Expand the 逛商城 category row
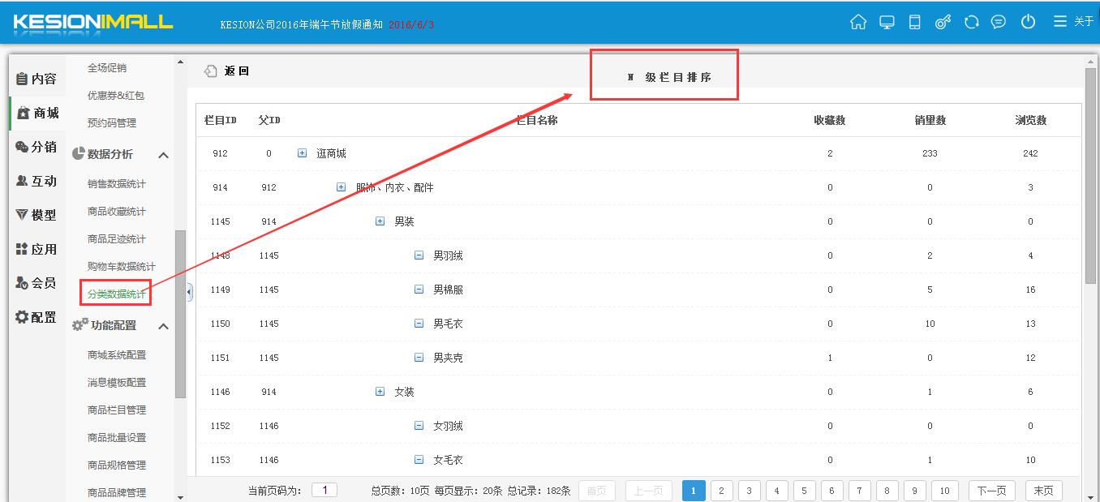This screenshot has width=1100, height=502. [x=302, y=153]
